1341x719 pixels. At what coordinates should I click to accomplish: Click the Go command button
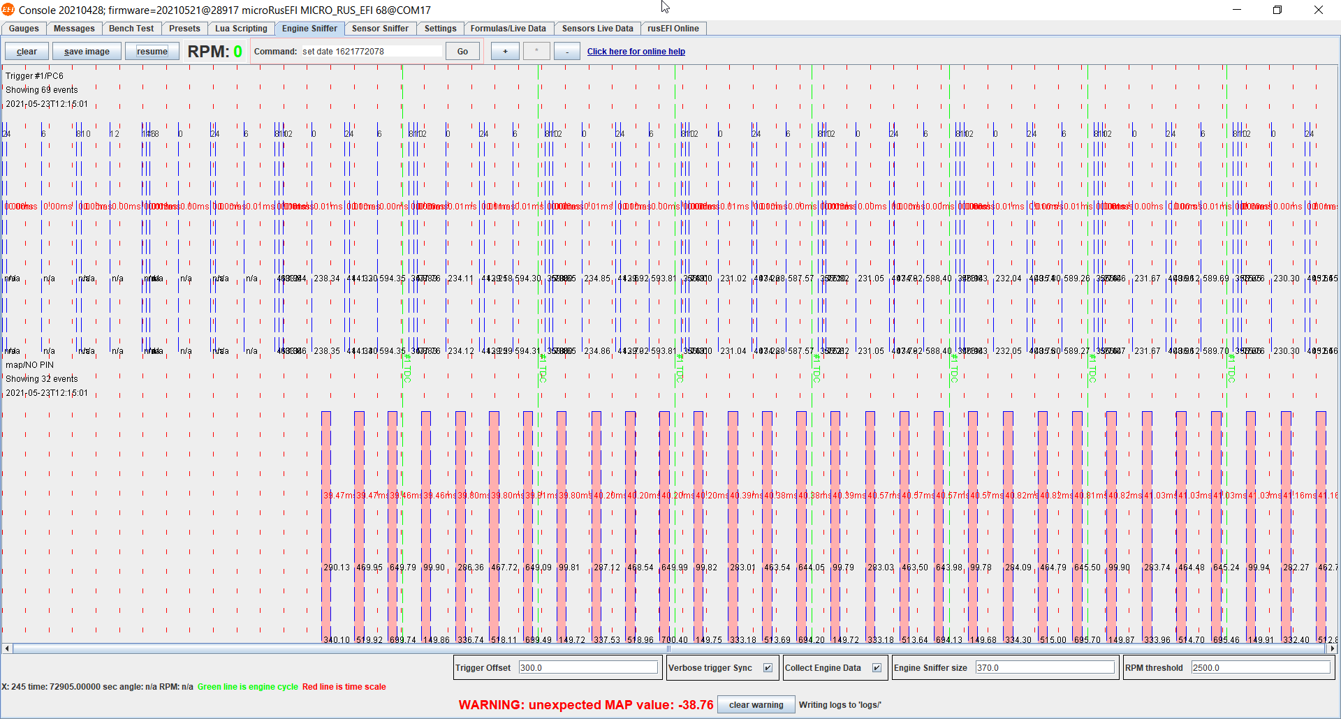point(462,52)
